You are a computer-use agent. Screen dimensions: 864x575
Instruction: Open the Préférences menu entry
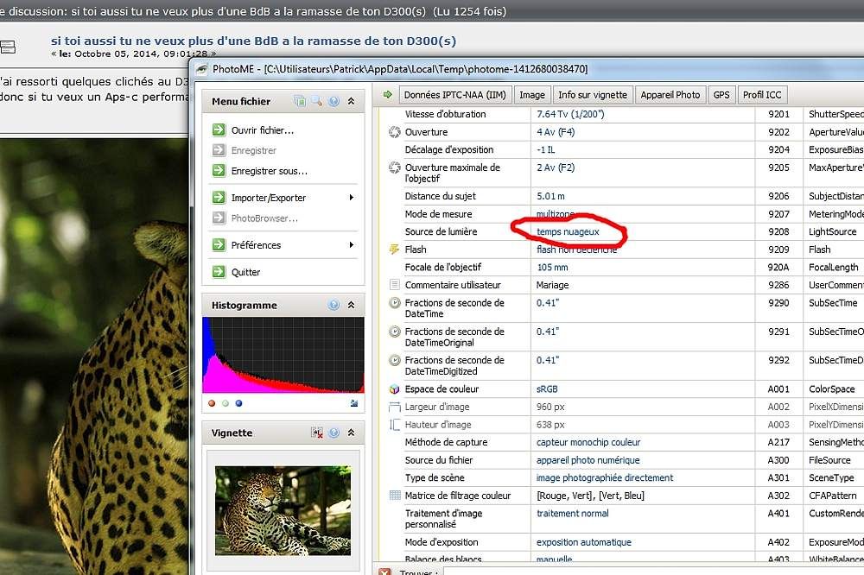pos(257,245)
